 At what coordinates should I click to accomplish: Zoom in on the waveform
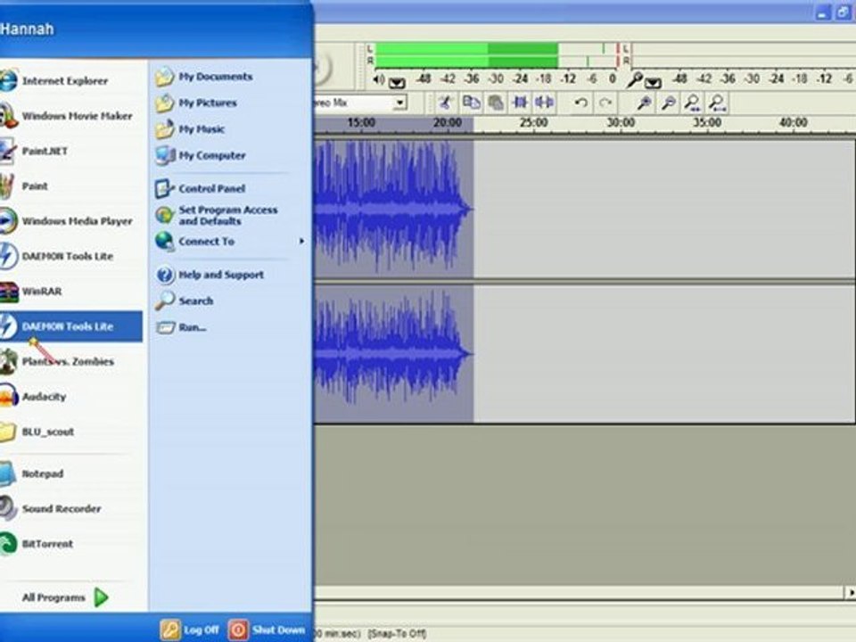644,103
